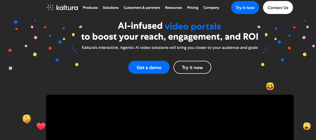Open the Resources menu
This screenshot has width=316, height=140.
174,8
